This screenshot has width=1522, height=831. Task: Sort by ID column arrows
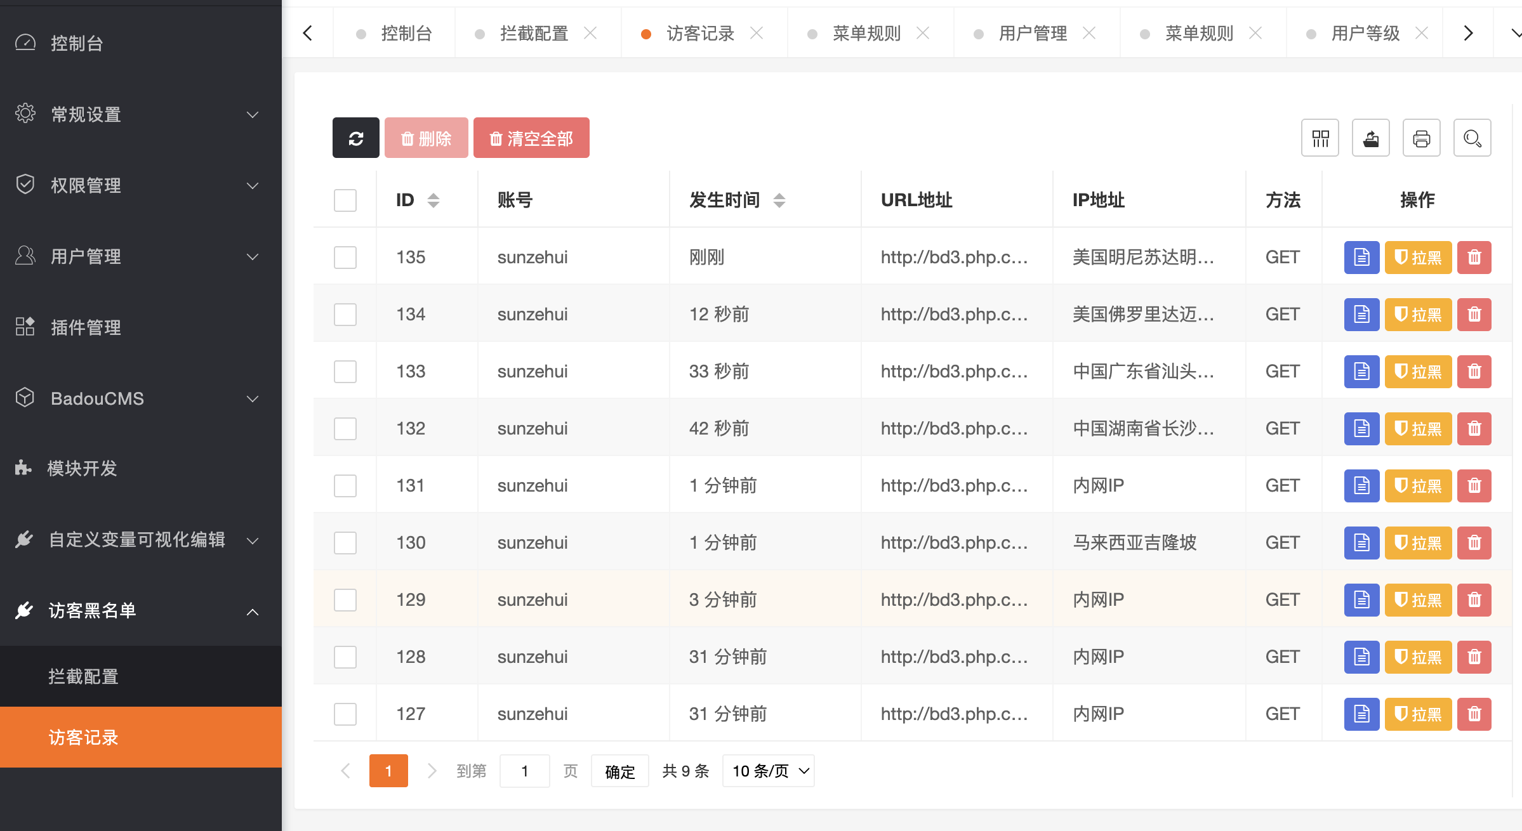point(433,200)
